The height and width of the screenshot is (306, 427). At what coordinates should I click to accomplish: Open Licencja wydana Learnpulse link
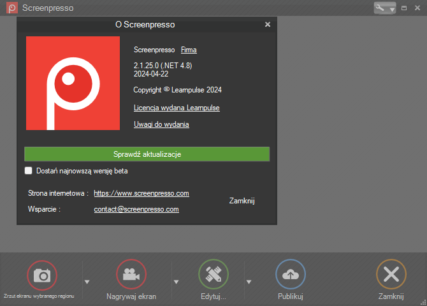pos(177,108)
